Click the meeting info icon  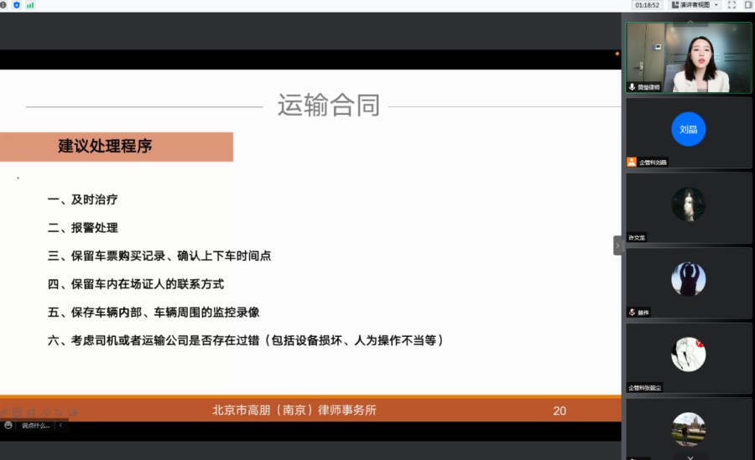(3, 5)
